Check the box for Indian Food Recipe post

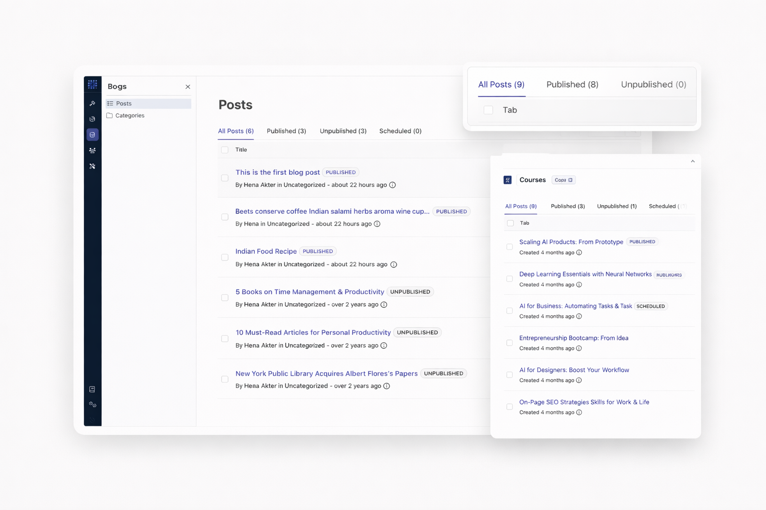tap(225, 257)
